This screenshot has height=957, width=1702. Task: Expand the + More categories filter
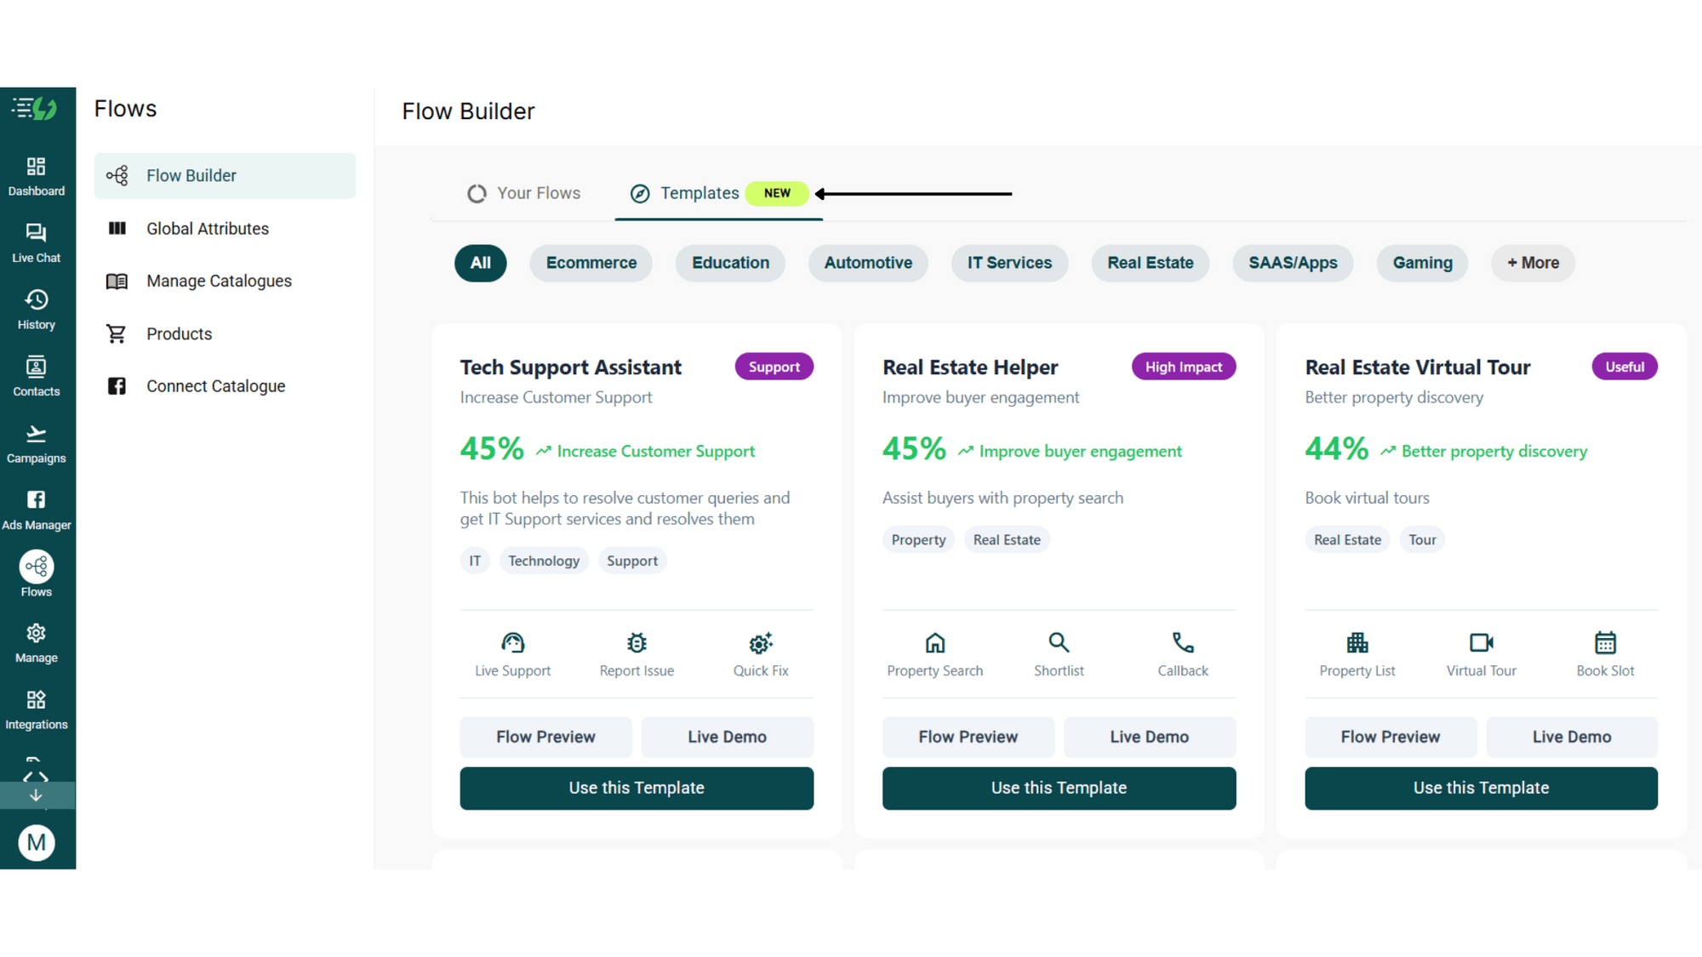pos(1533,263)
